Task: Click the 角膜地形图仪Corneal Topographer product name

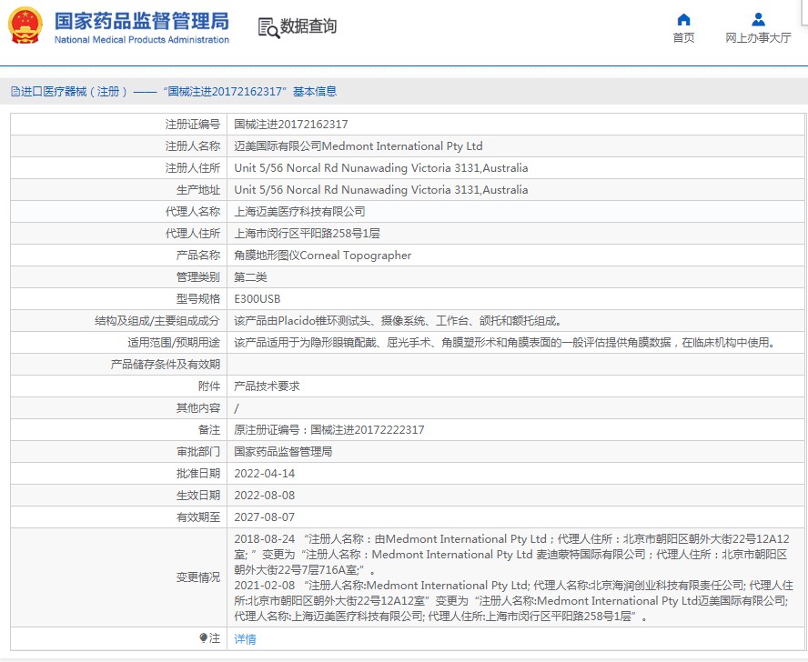Action: pos(322,256)
